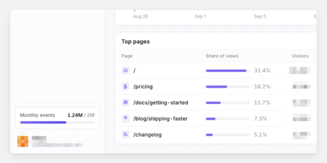This screenshot has height=163, width=327.
Task: Click the 31.4% value
Action: (262, 71)
